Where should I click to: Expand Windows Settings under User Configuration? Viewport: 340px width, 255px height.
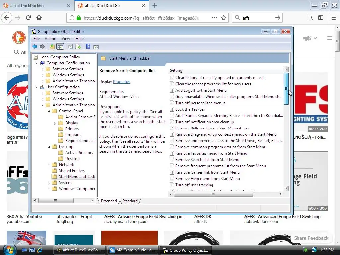click(x=42, y=99)
